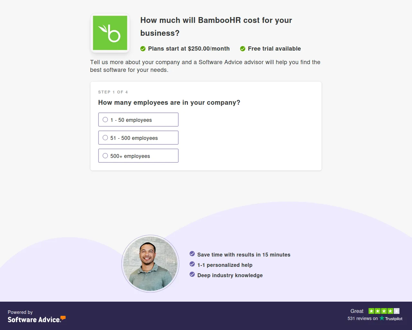
Task: Click the advisor portrait photo
Action: 150,264
